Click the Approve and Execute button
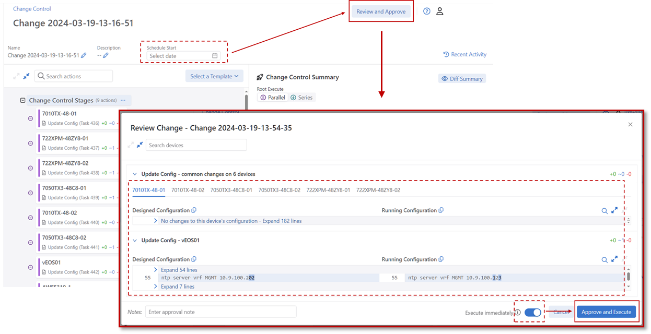Image resolution: width=651 pixels, height=334 pixels. click(x=606, y=312)
